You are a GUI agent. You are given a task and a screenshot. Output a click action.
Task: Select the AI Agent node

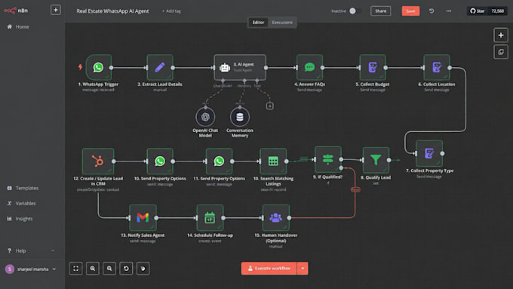[240, 67]
